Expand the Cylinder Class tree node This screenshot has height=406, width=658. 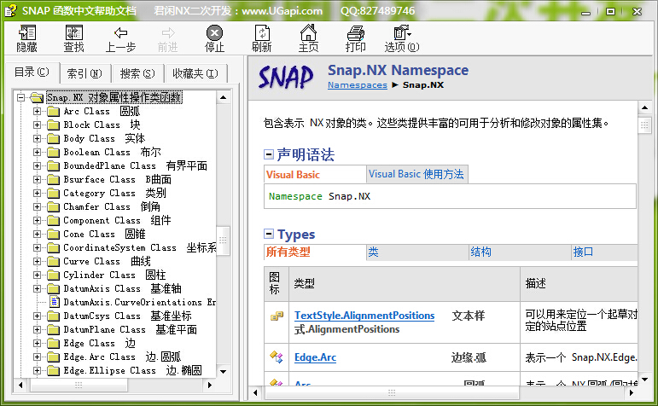point(37,275)
